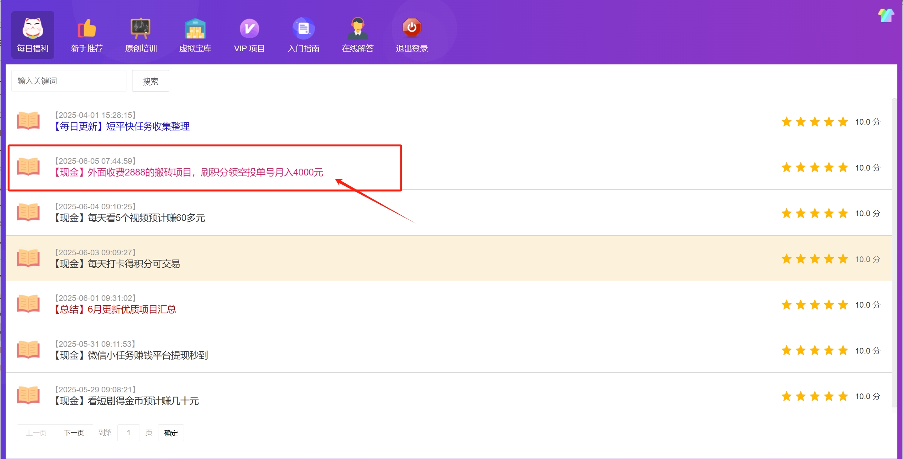Click the page number input box
This screenshot has width=903, height=459.
click(x=129, y=433)
